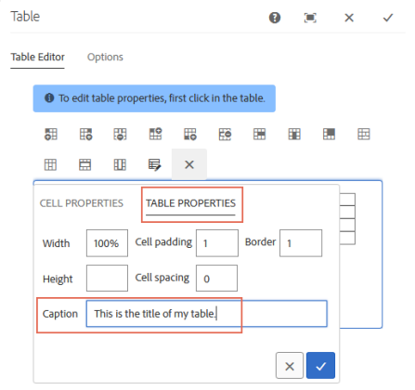Click the split cell vertically icon

coord(50,164)
